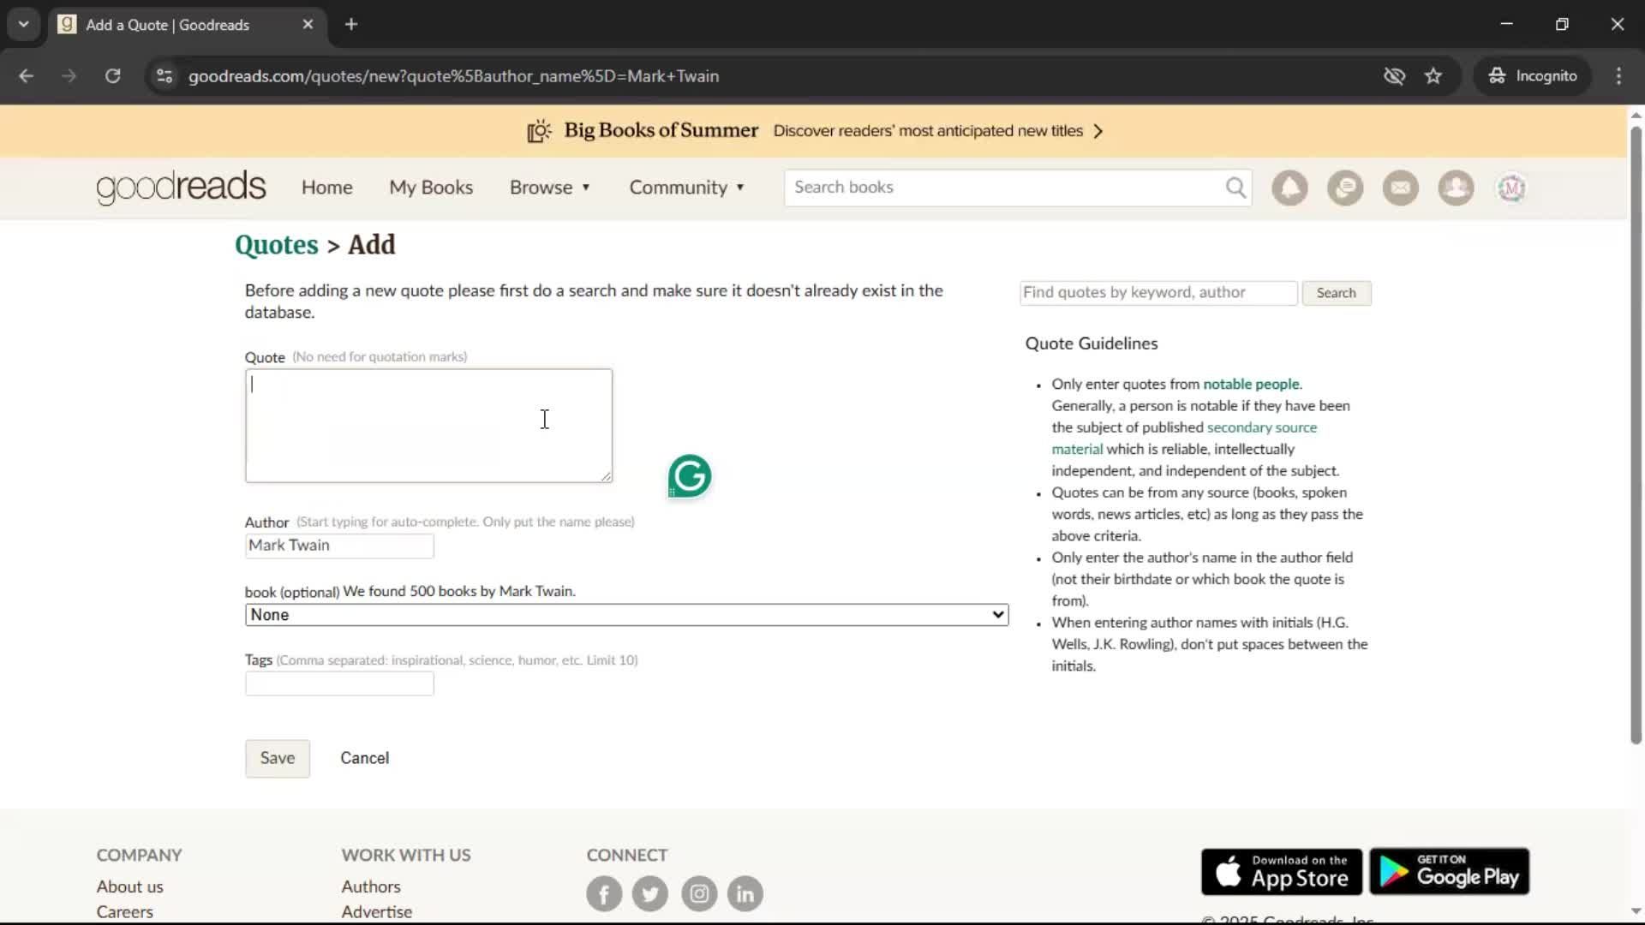Click the address bar URL

click(454, 76)
